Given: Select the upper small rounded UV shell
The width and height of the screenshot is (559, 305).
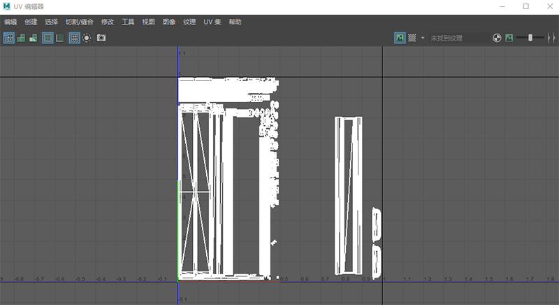Looking at the screenshot, I should (x=377, y=224).
